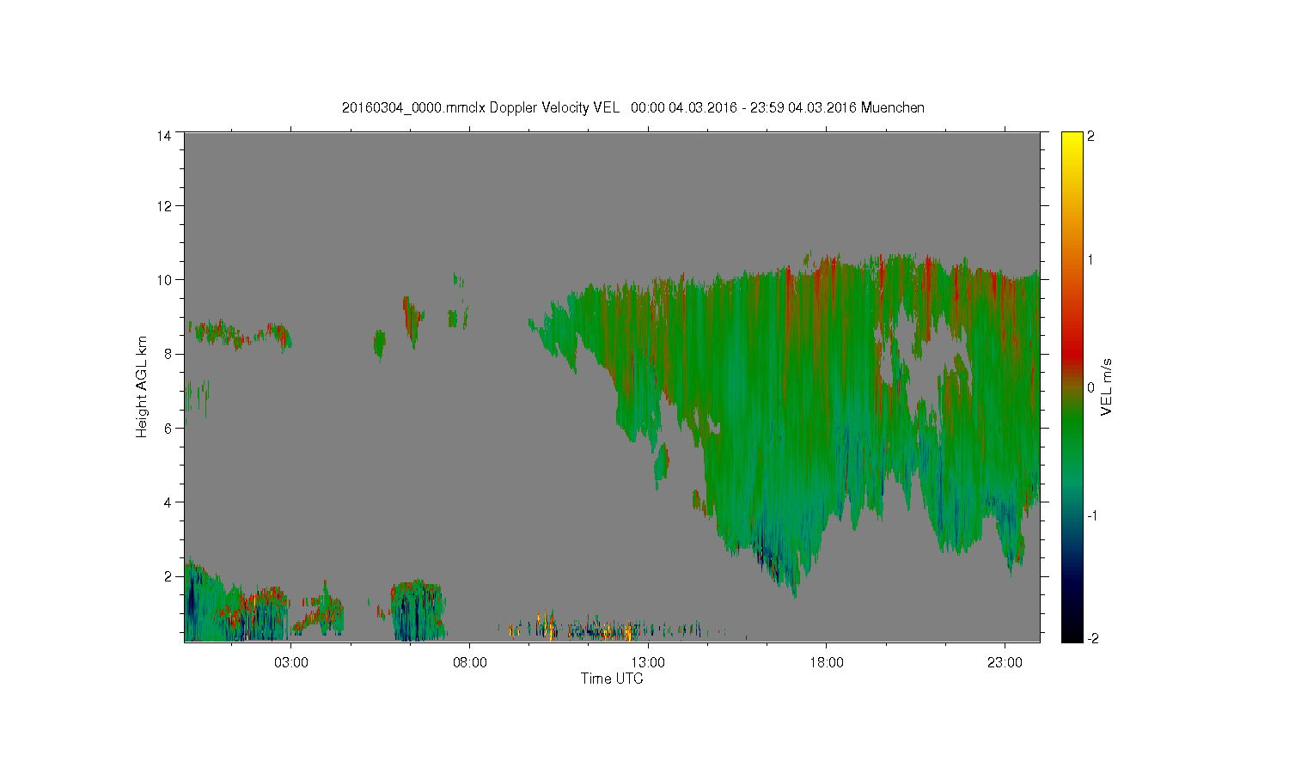Click the colorbar label -2

1093,638
